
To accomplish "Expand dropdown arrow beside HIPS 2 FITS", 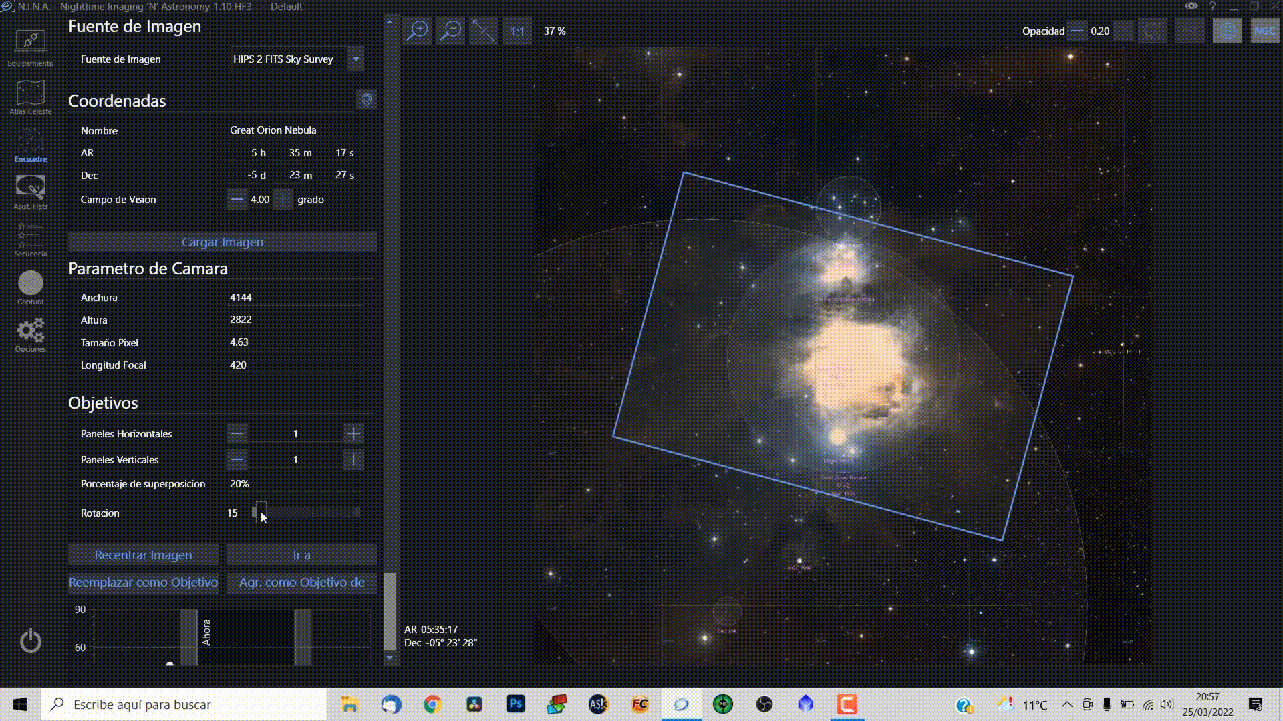I will tap(356, 59).
